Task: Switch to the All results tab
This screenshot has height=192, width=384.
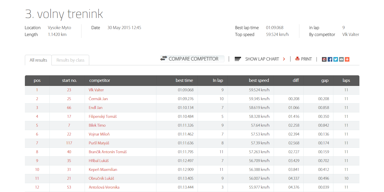Action: tap(38, 60)
